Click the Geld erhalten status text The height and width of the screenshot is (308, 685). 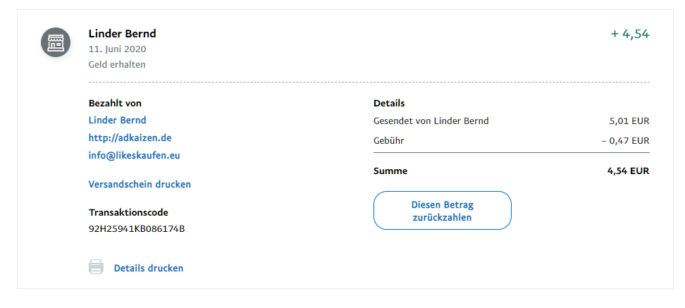pyautogui.click(x=116, y=64)
